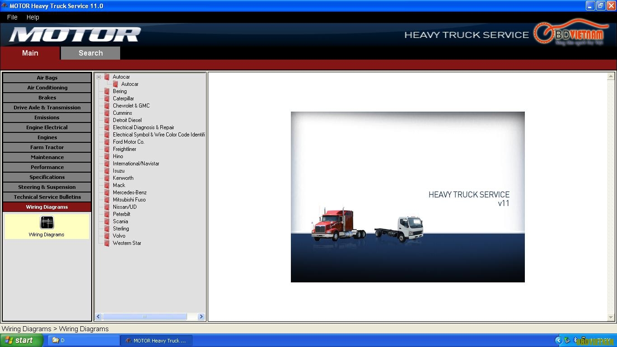Open the File menu
617x347 pixels.
click(x=12, y=17)
